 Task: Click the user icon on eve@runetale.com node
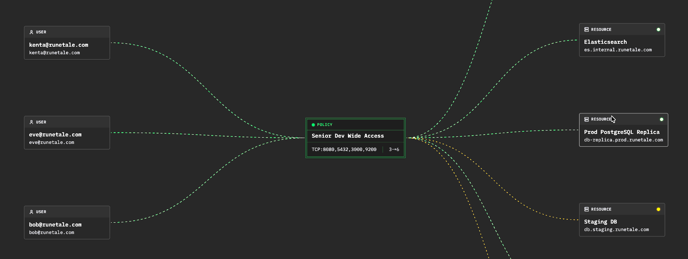point(31,122)
